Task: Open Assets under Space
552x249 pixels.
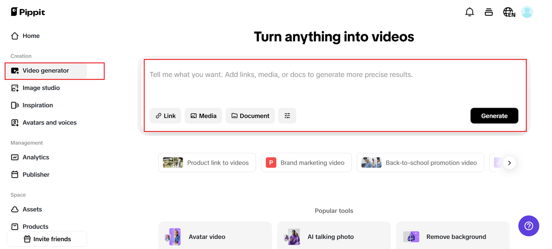Action: (x=32, y=209)
